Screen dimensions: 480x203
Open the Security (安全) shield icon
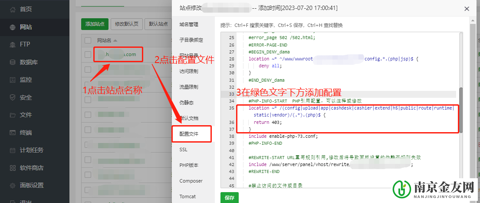point(12,97)
